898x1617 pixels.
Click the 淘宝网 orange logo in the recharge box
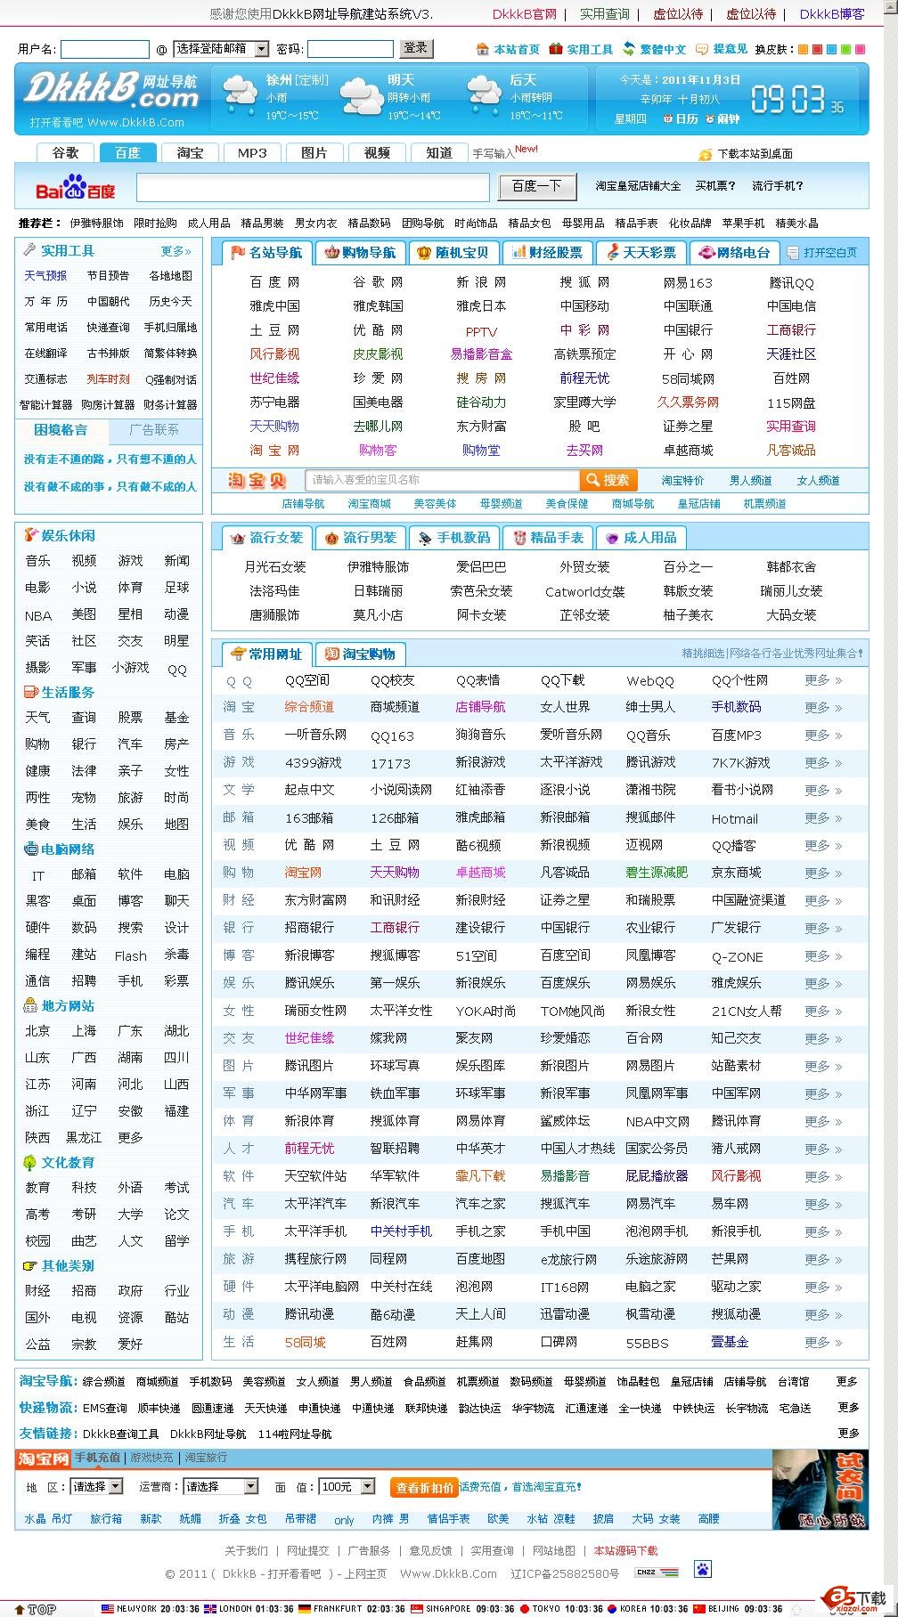pos(43,1458)
